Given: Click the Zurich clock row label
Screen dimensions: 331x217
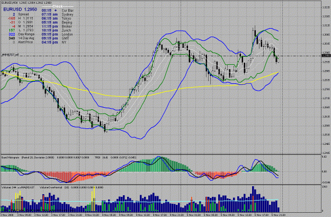Looking at the screenshot, I should (x=66, y=30).
